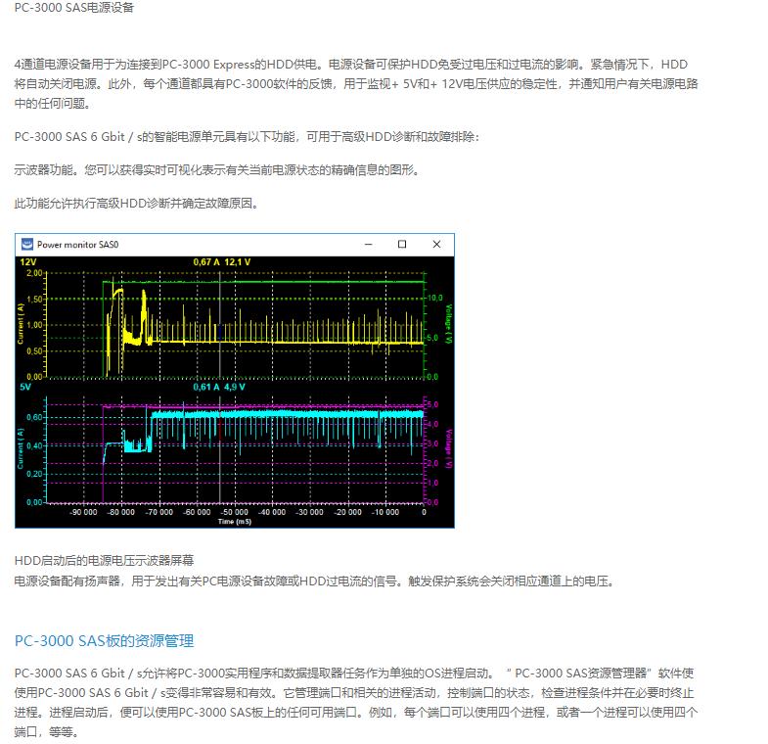Click the 5V channel label in chart
The width and height of the screenshot is (768, 744).
click(x=25, y=387)
